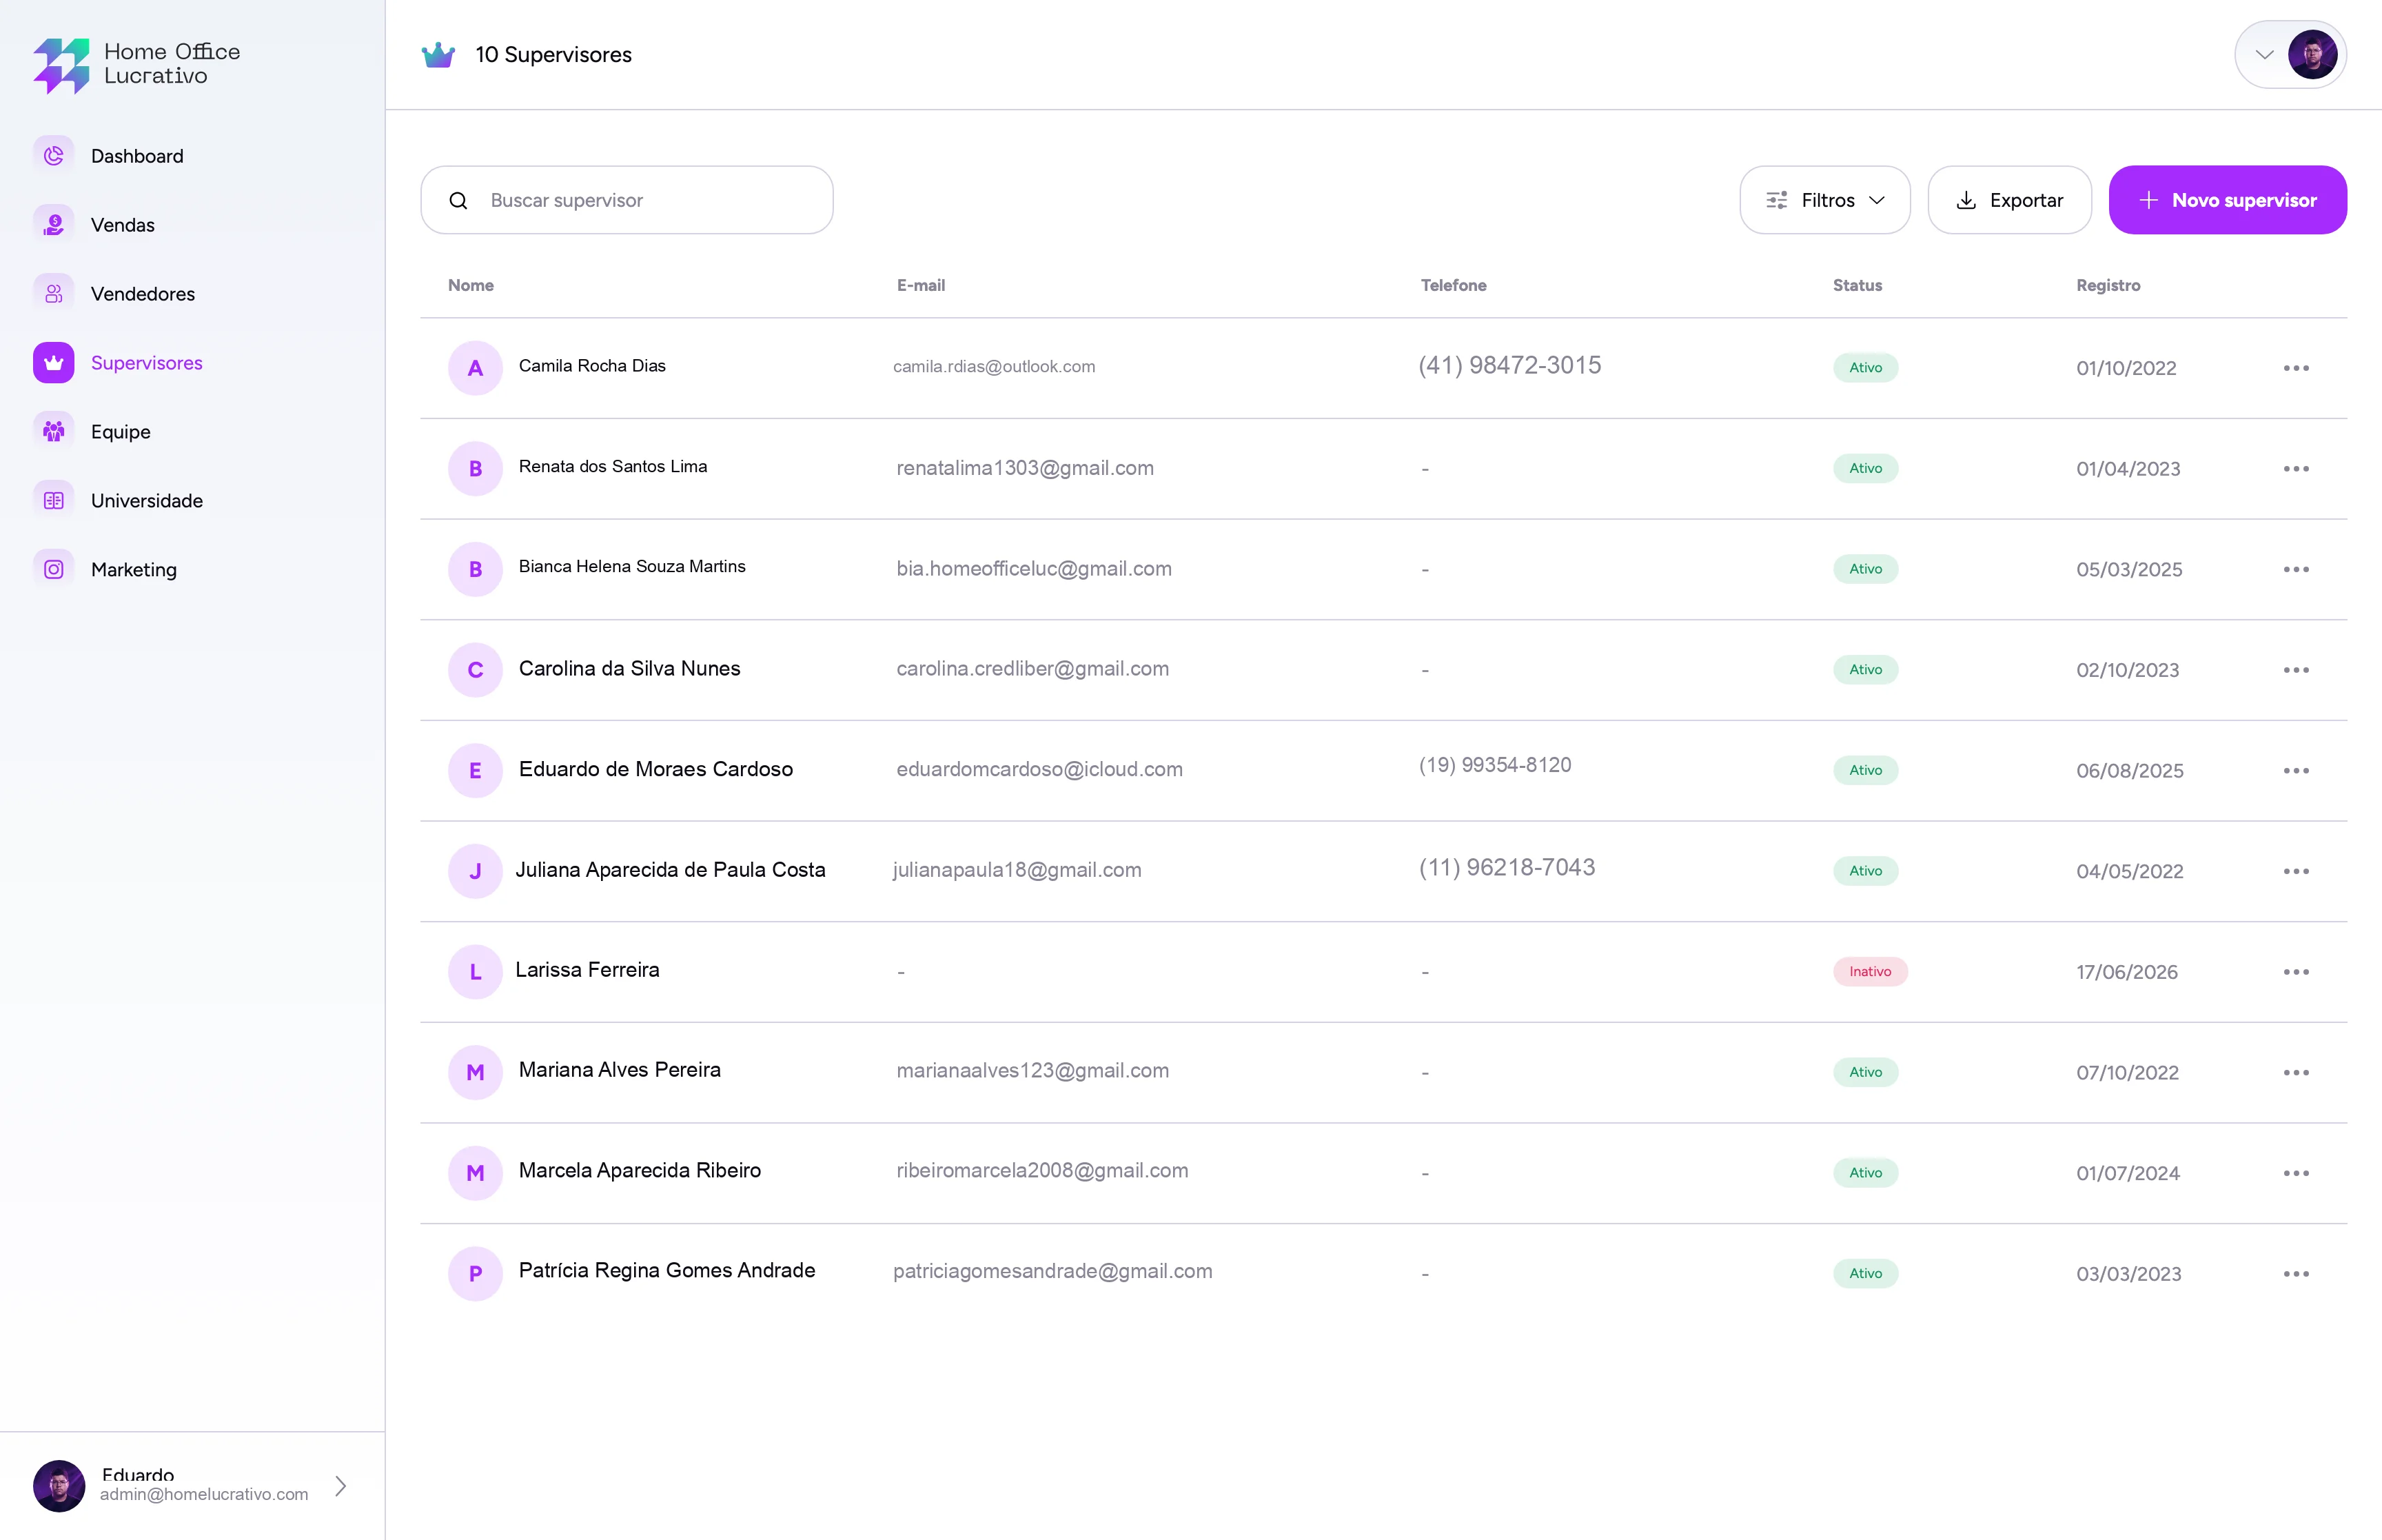This screenshot has height=1540, width=2382.
Task: Open more options for Larissa Ferreira
Action: [x=2296, y=972]
